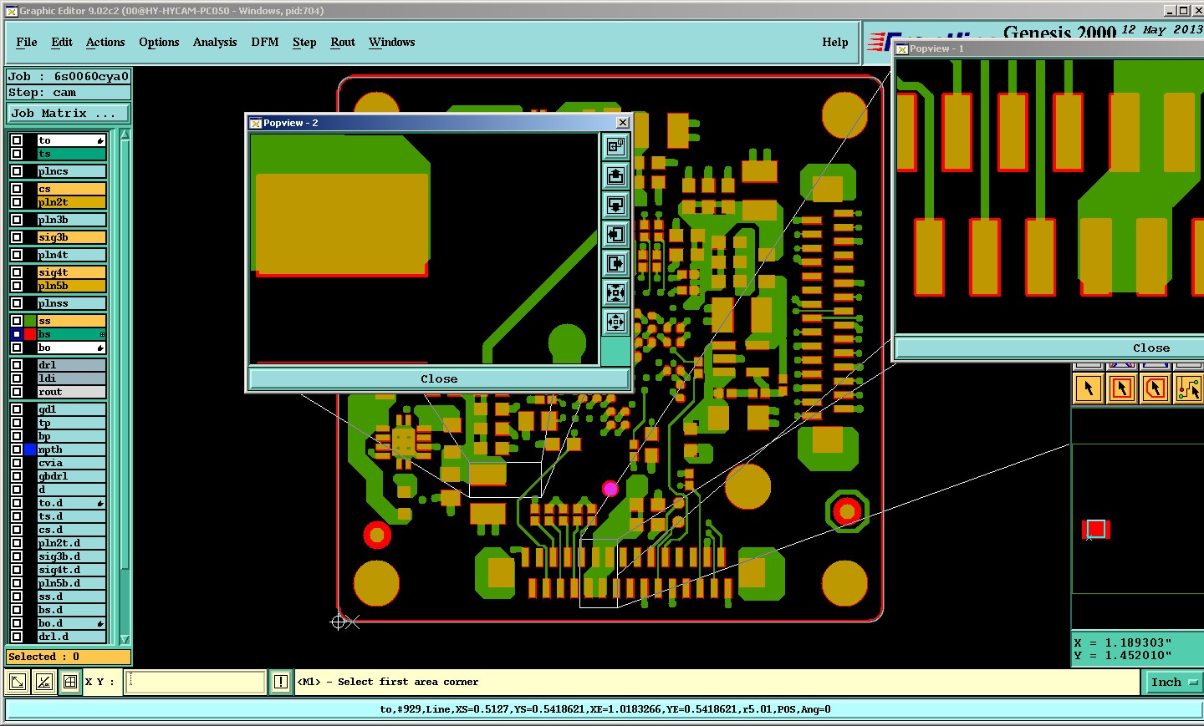Select the 'pln5b' layer row
This screenshot has width=1204, height=726.
point(72,286)
